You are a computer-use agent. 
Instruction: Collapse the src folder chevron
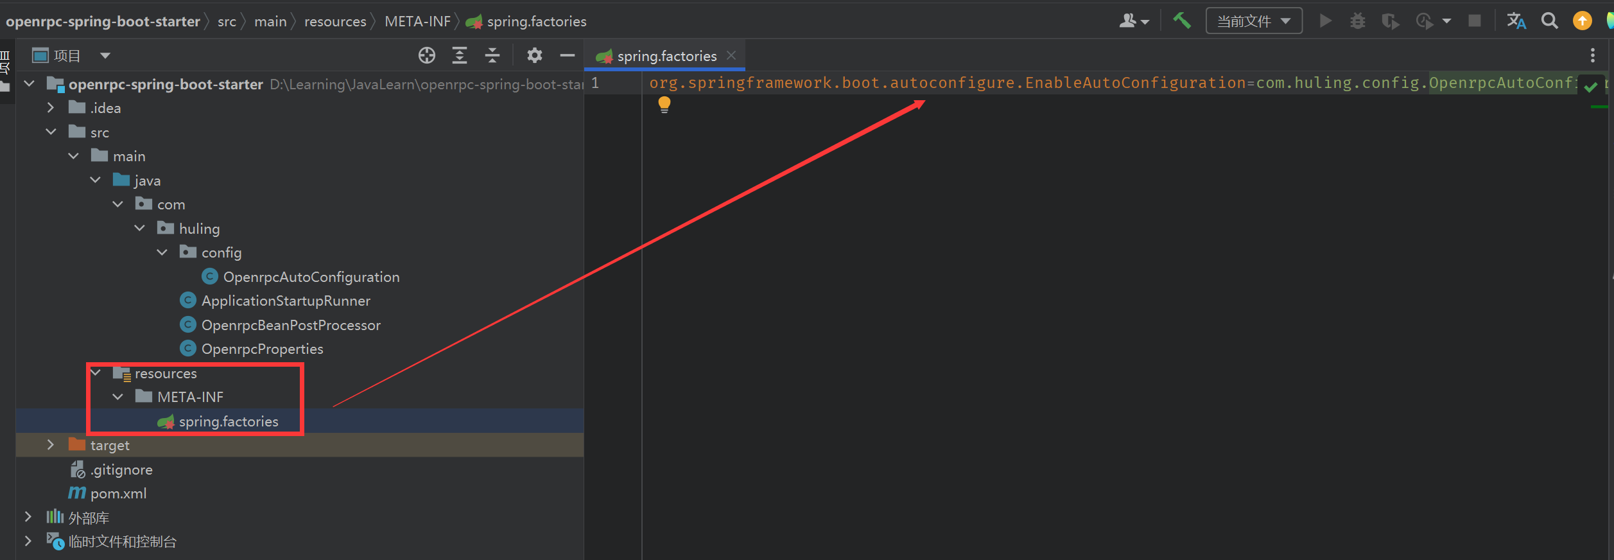[x=51, y=132]
